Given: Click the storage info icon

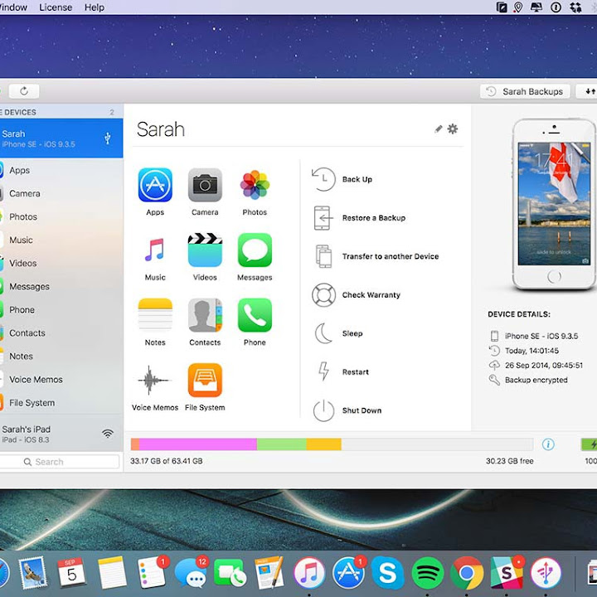Looking at the screenshot, I should pos(548,444).
